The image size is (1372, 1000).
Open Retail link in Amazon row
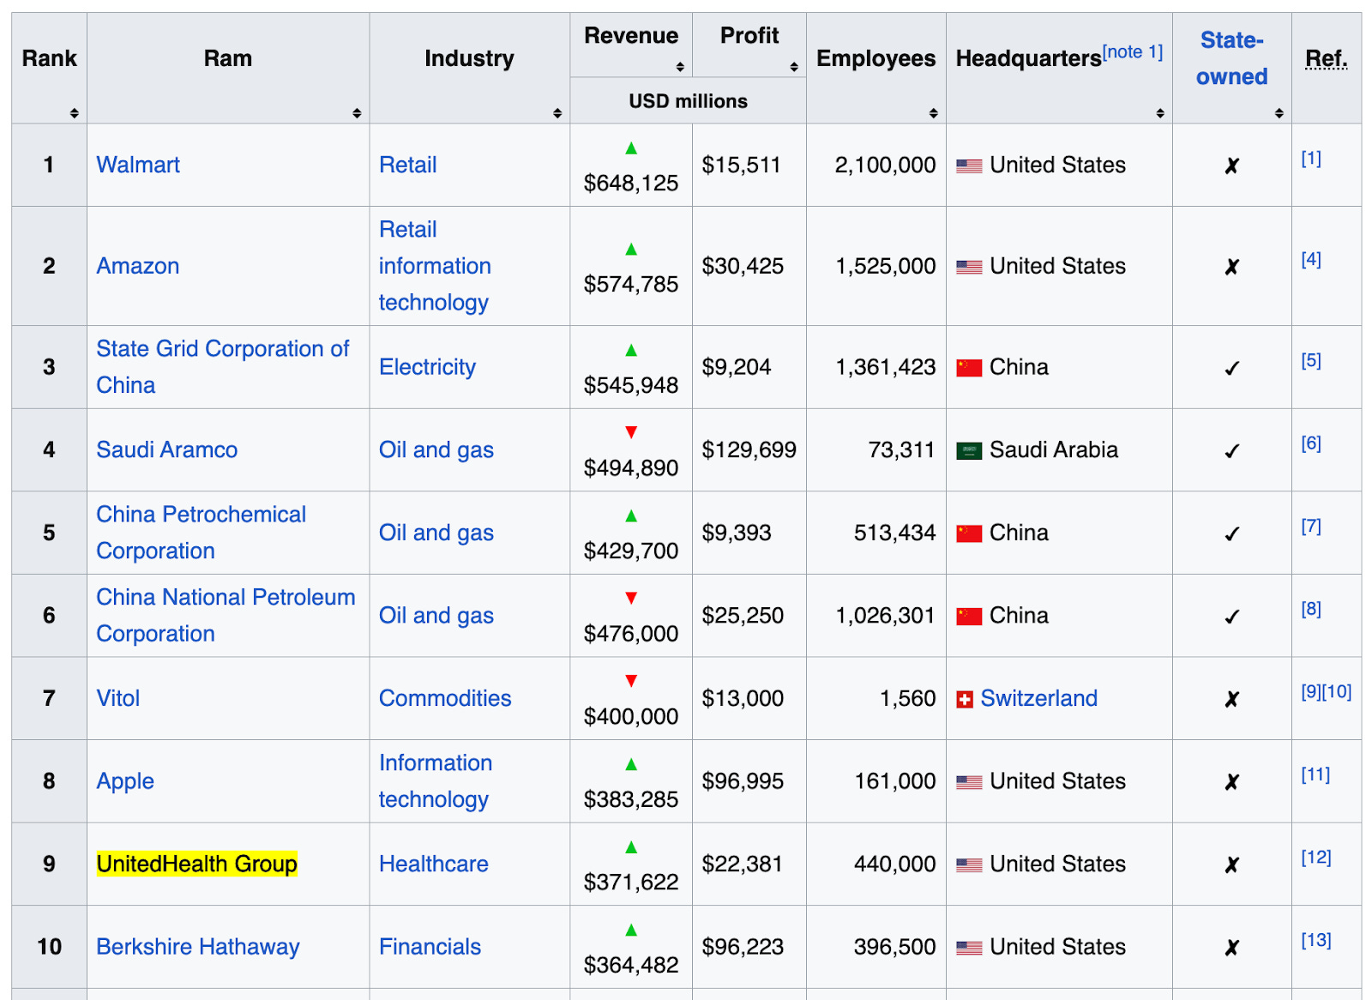coord(408,229)
